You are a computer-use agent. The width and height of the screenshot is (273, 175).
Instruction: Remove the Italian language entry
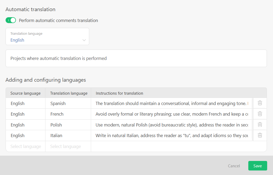click(x=260, y=135)
